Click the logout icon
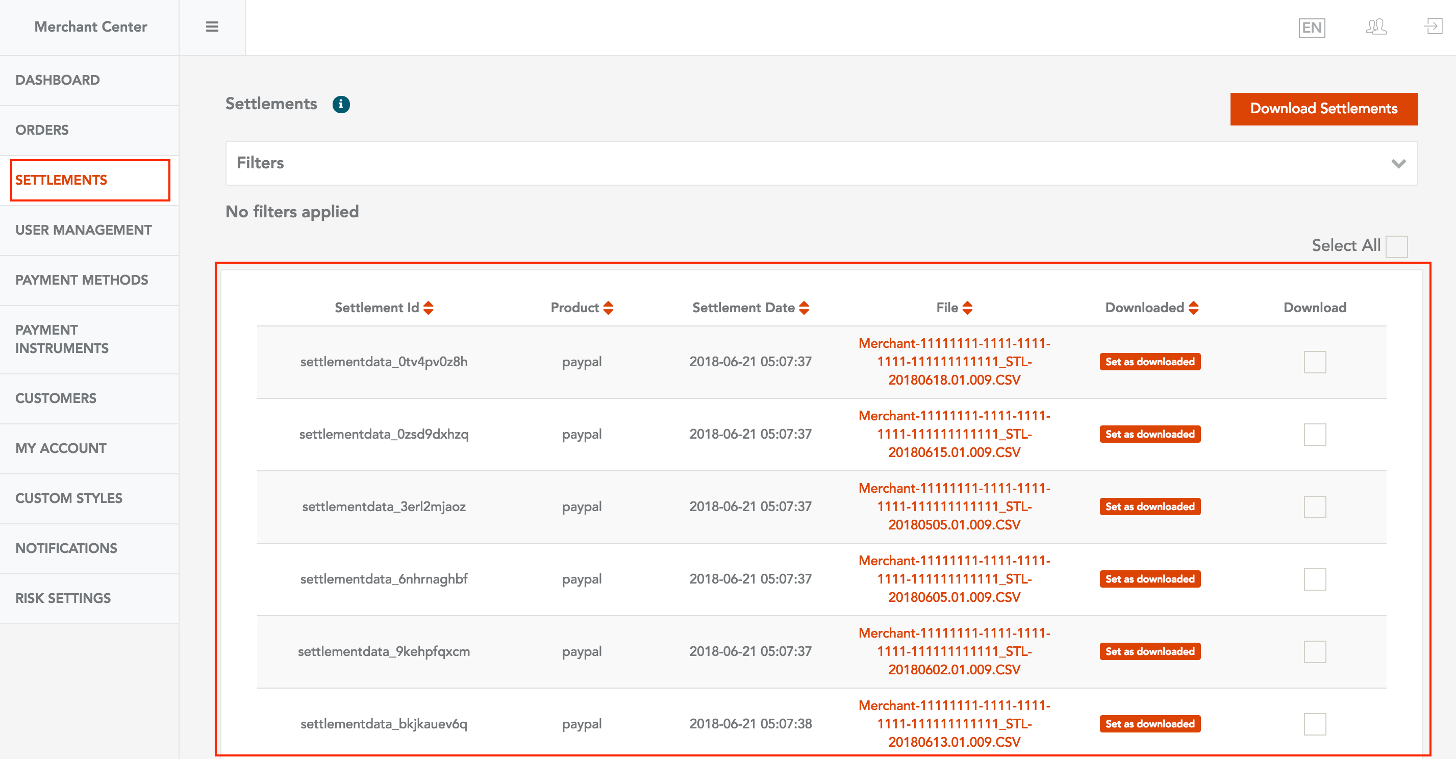This screenshot has height=759, width=1456. click(x=1433, y=26)
